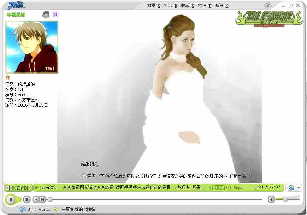This screenshot has width=307, height=215.
Task: Click the gray face icon beside username
Action: pyautogui.click(x=46, y=14)
